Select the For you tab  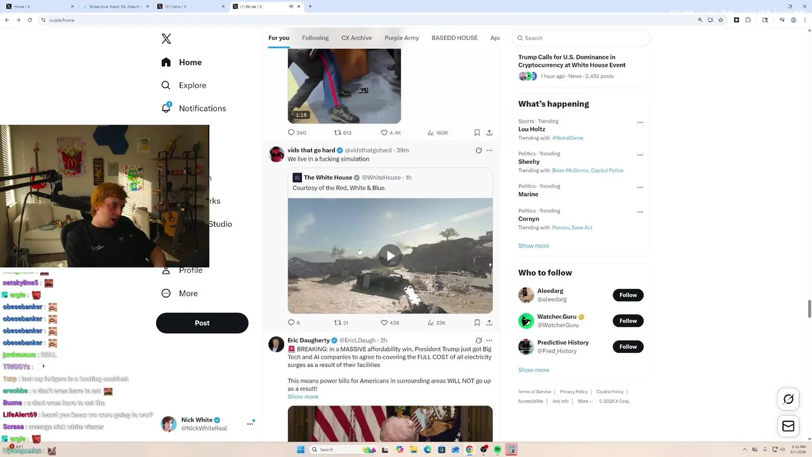tap(278, 38)
